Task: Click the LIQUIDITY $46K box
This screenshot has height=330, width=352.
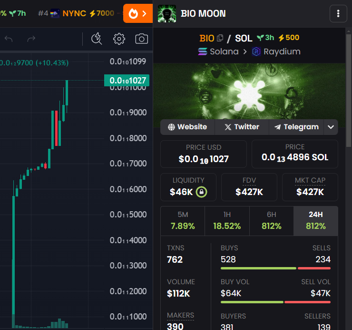Action: 188,187
